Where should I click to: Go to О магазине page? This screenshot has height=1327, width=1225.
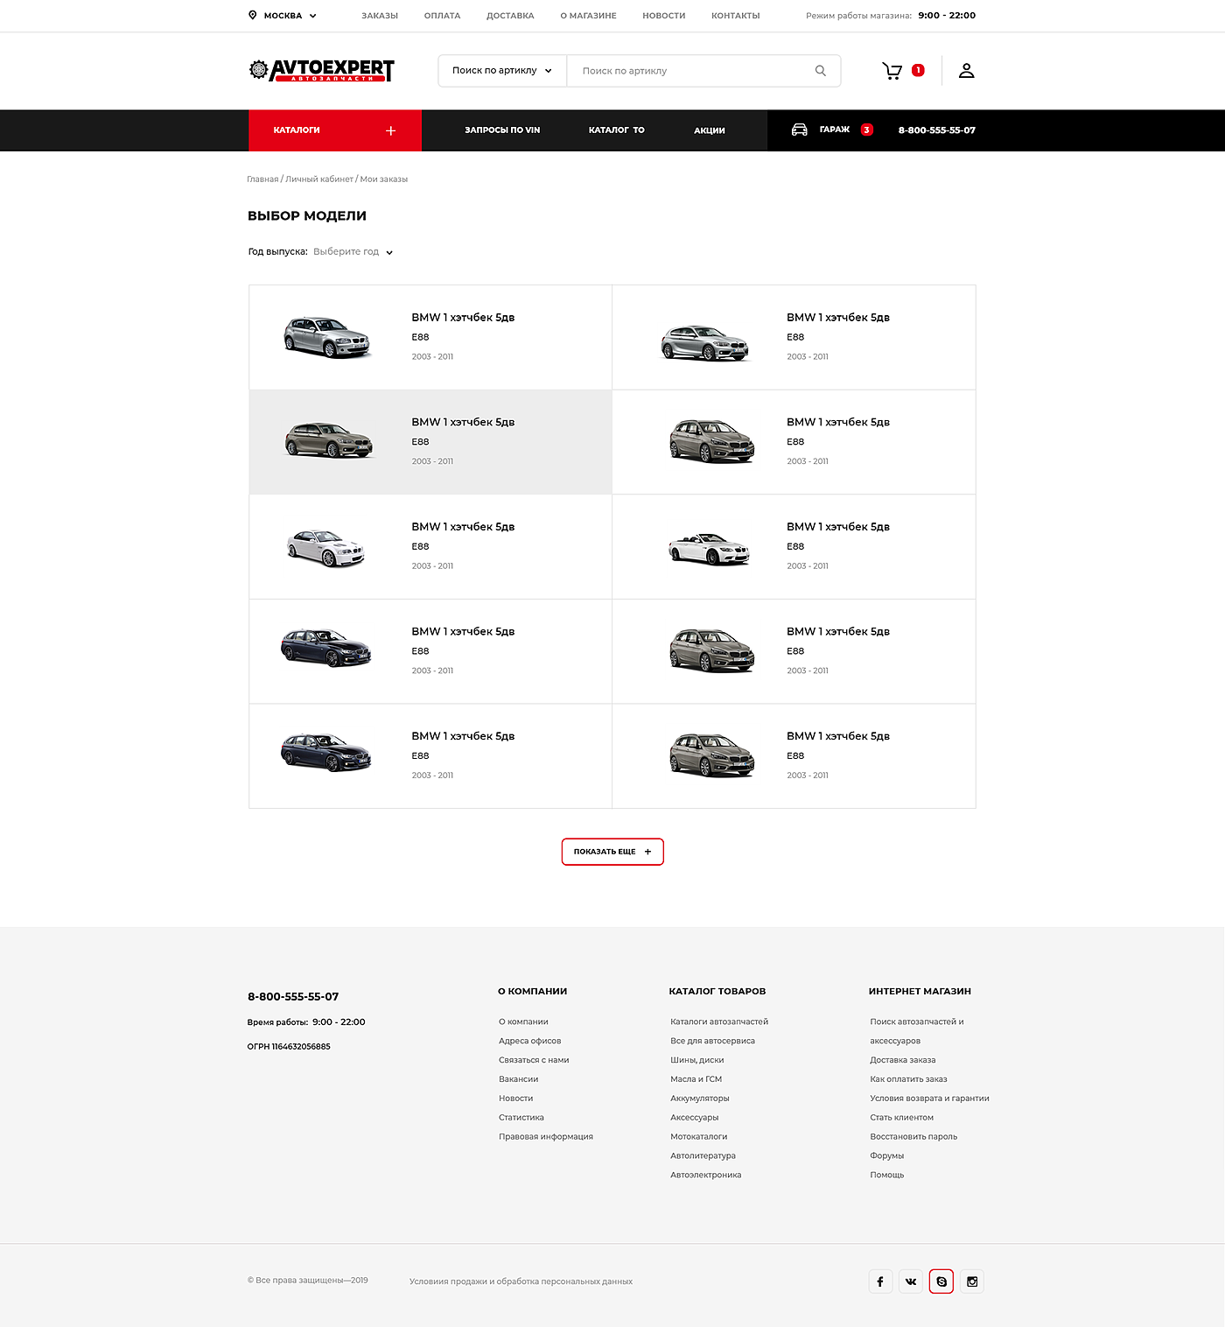click(x=588, y=16)
